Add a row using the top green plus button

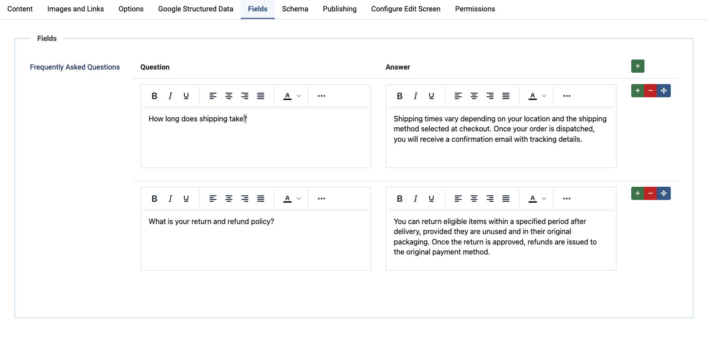pos(638,66)
